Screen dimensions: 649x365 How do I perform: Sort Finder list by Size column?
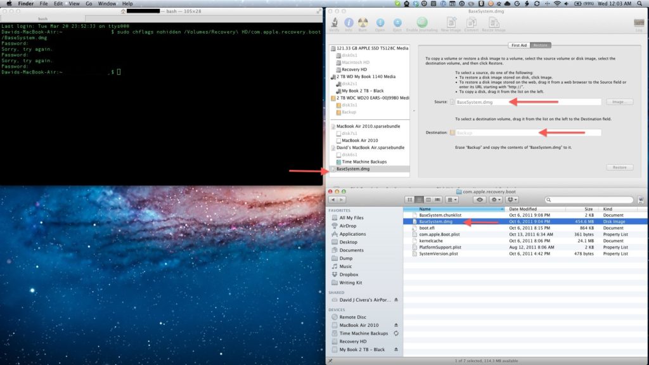(x=588, y=209)
